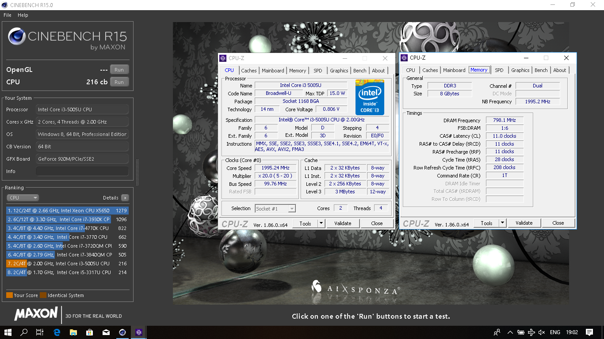Click the Your Score orange legend swatch
604x339 pixels.
9,295
